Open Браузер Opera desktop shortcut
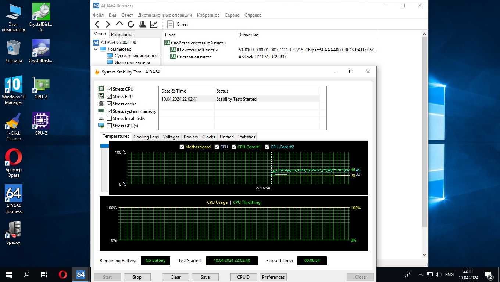Image resolution: width=500 pixels, height=282 pixels. click(x=13, y=163)
